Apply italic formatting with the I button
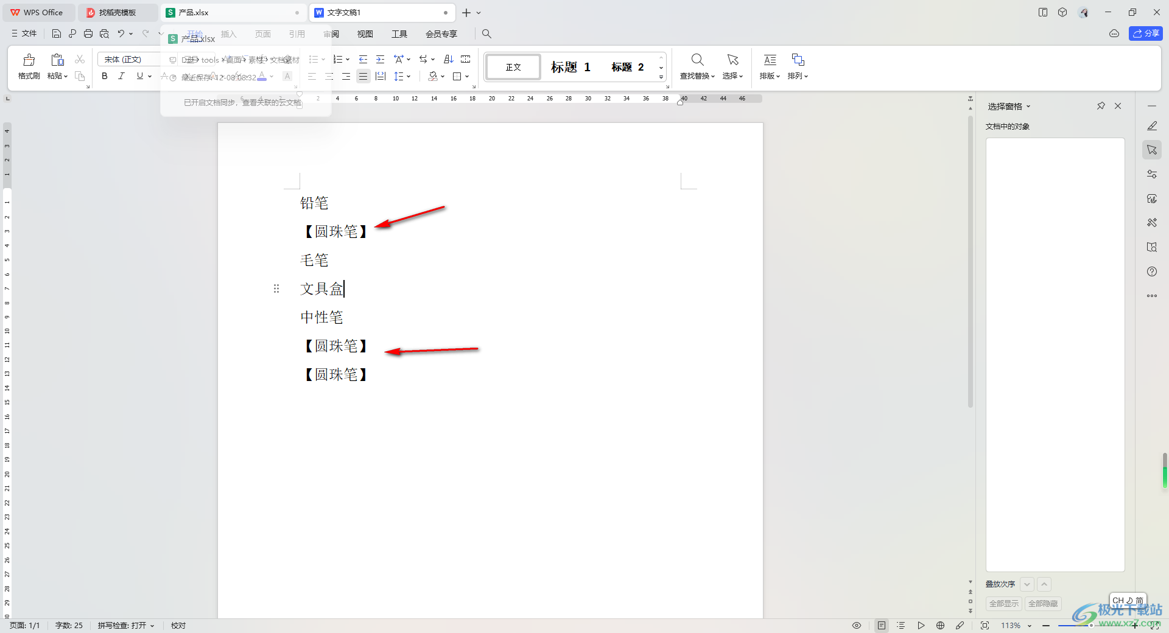This screenshot has height=633, width=1169. click(x=121, y=76)
